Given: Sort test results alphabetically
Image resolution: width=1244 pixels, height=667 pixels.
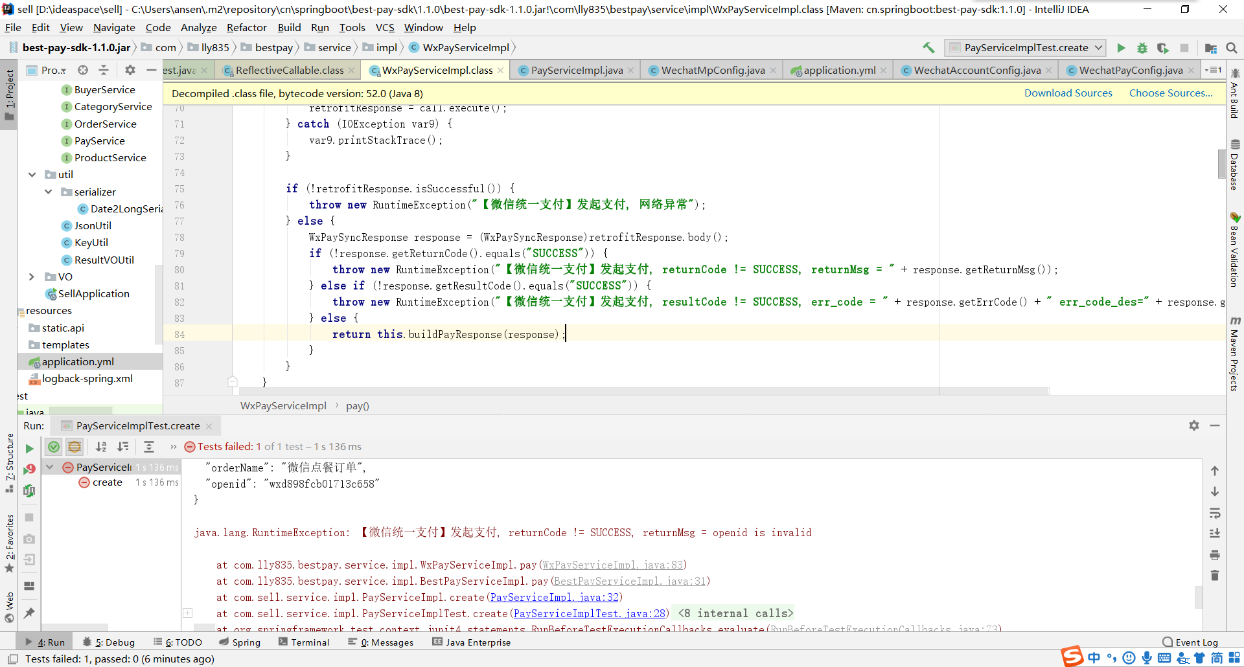Looking at the screenshot, I should point(101,447).
